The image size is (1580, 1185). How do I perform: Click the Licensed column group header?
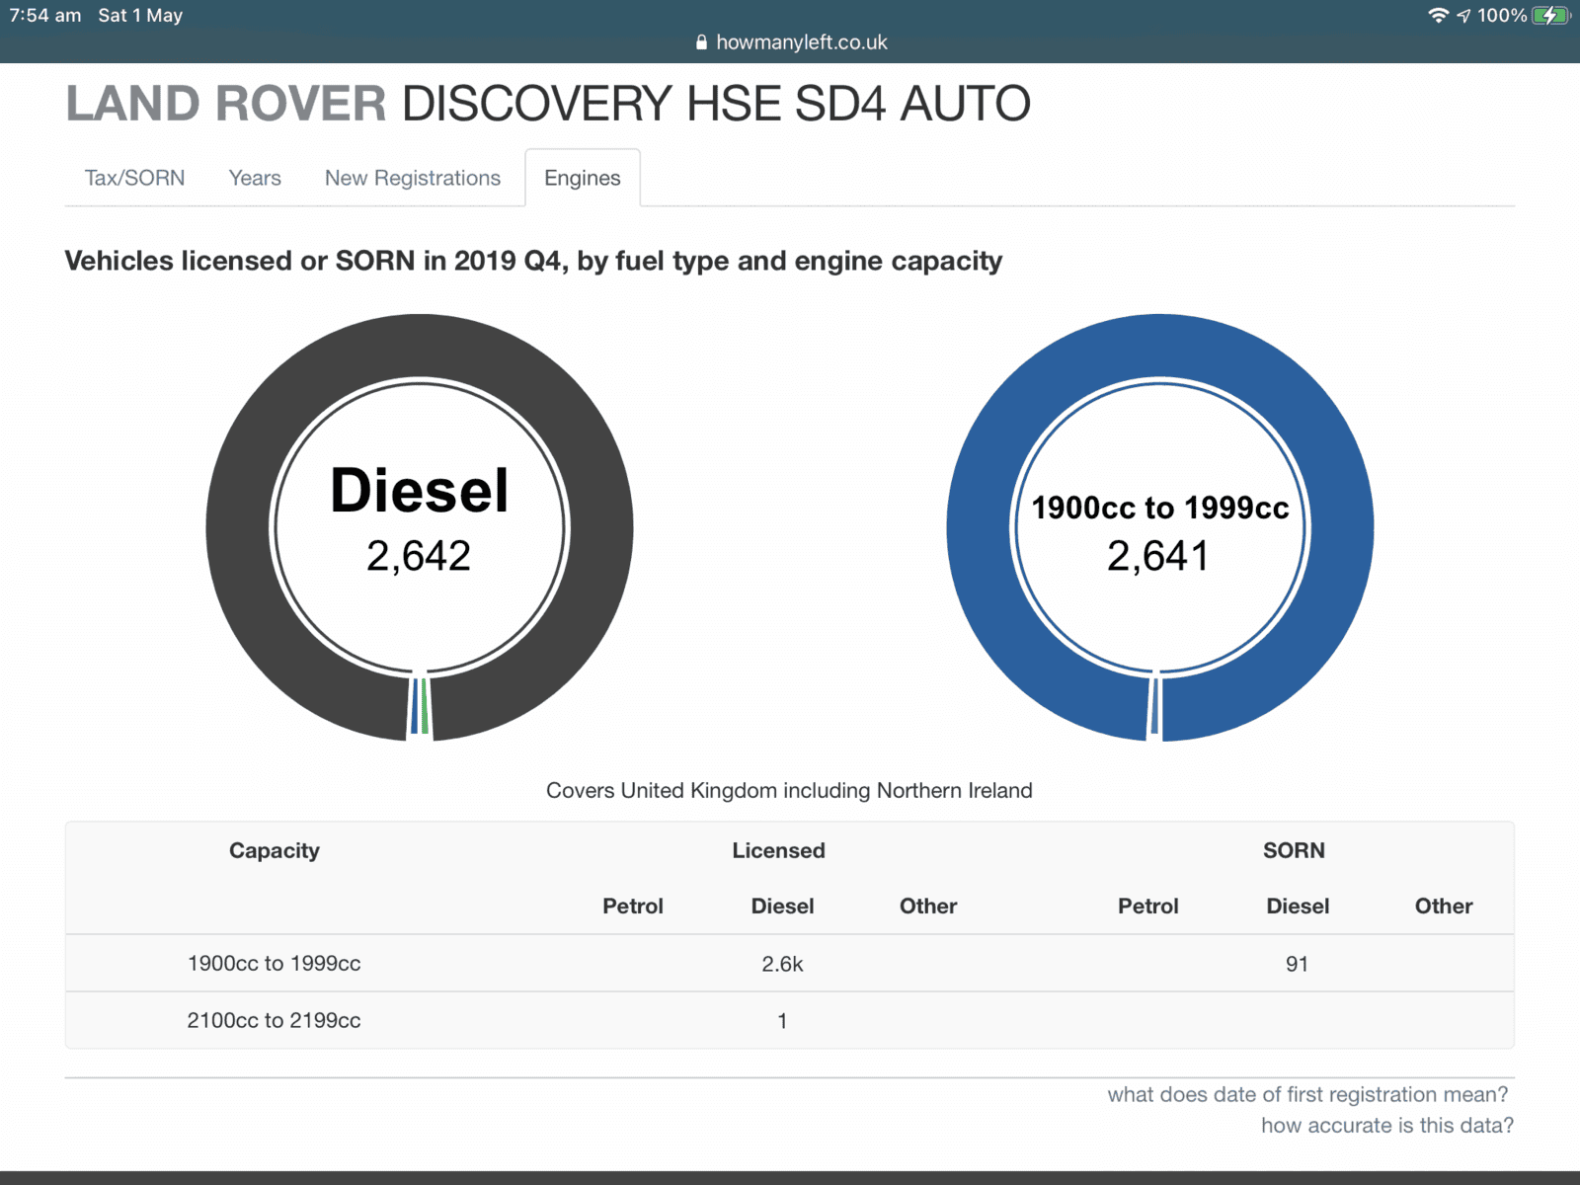click(779, 850)
